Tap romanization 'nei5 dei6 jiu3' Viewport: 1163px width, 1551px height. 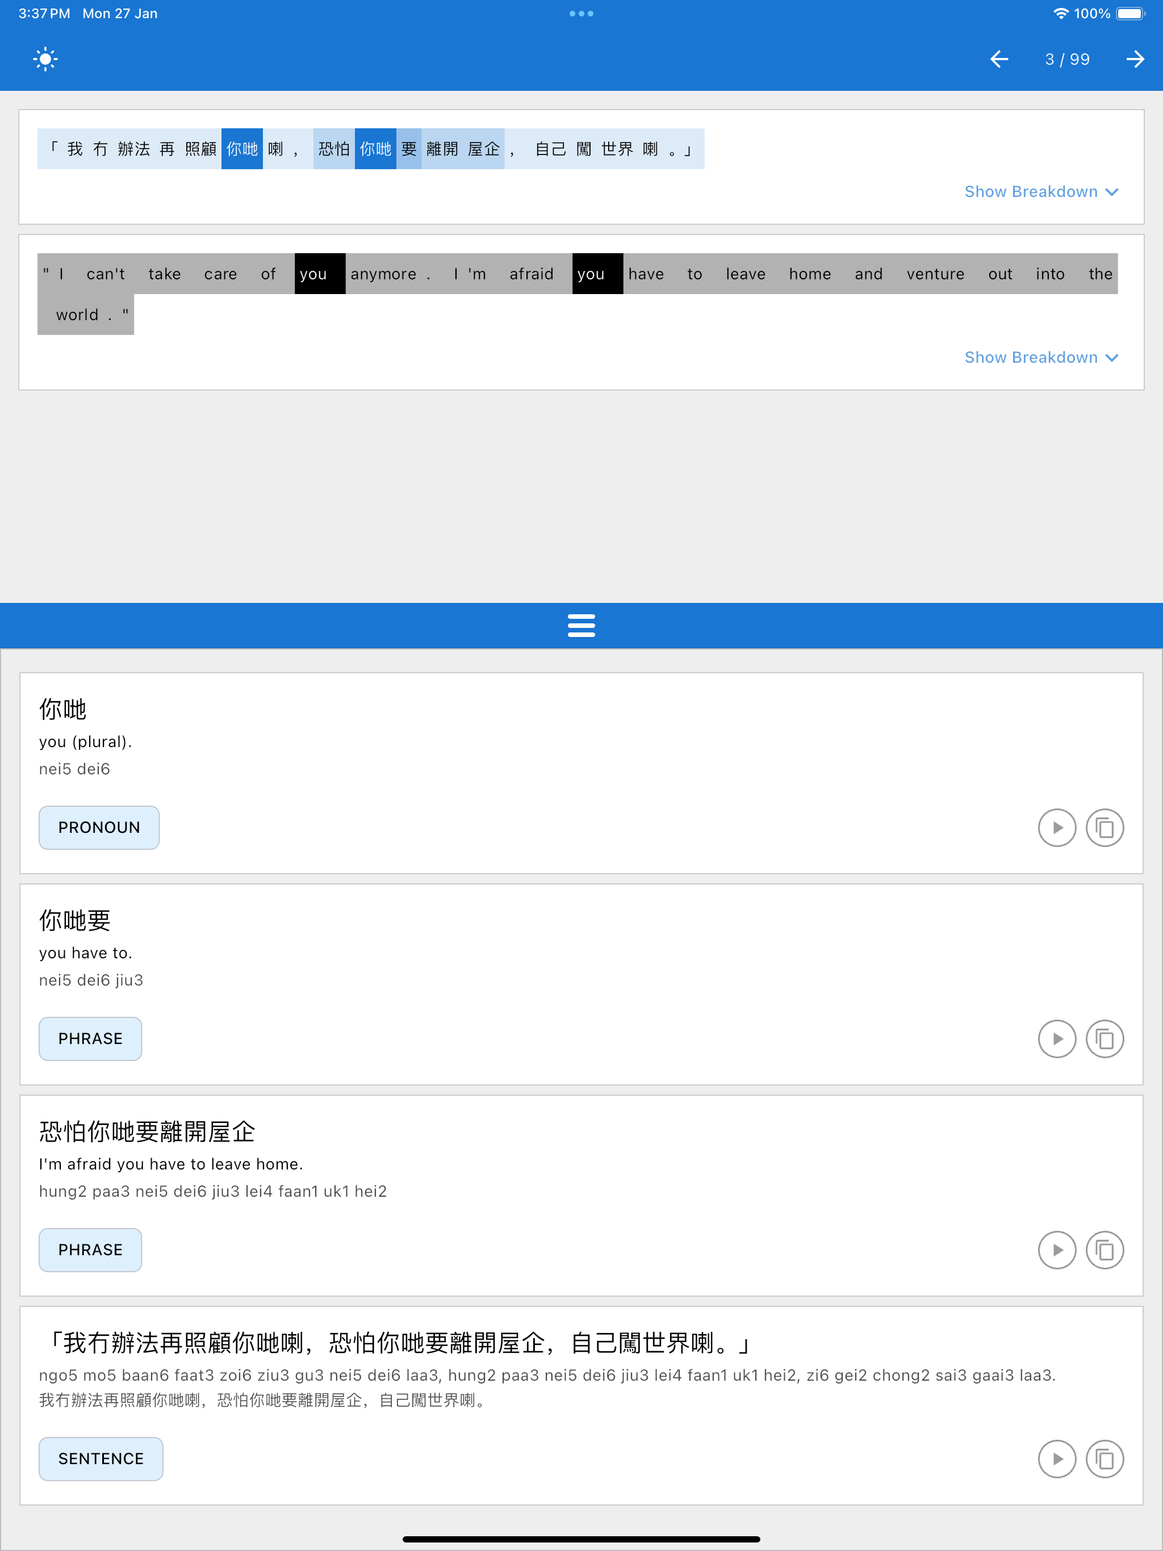91,980
